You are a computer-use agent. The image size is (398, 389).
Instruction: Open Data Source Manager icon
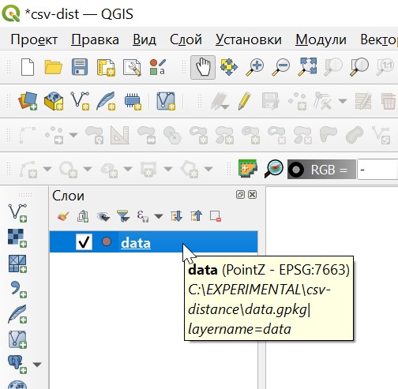(28, 101)
